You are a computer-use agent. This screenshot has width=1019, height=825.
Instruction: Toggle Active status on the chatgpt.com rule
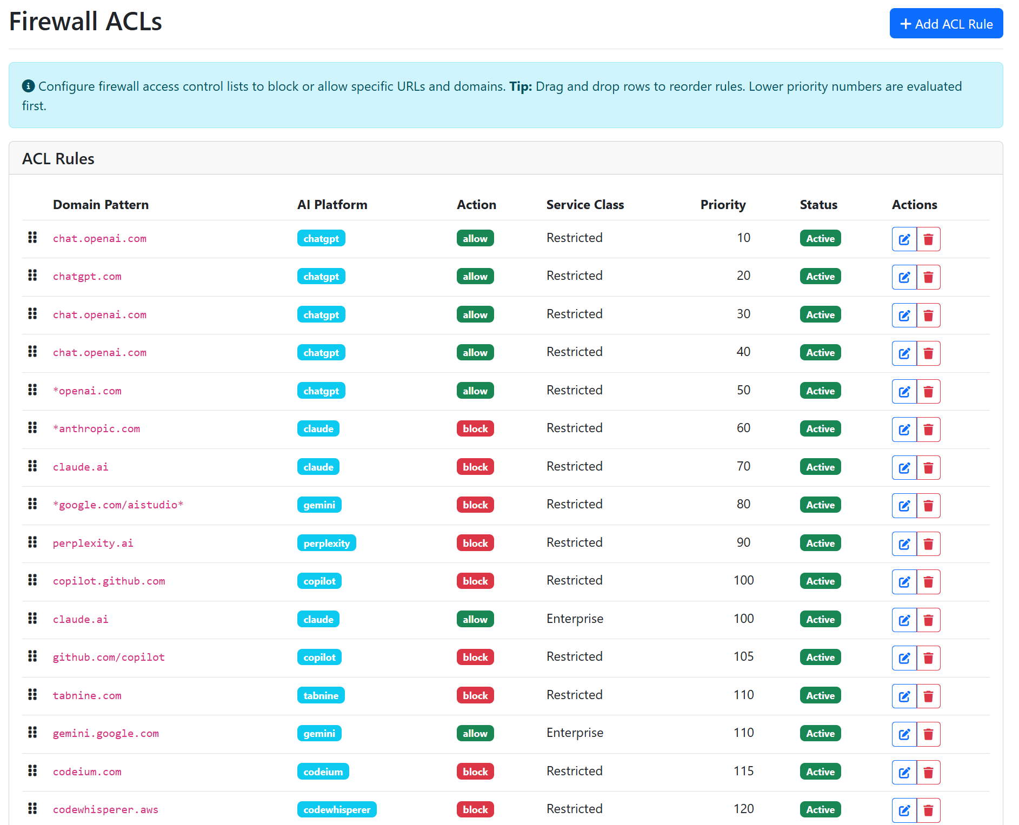[x=820, y=276]
